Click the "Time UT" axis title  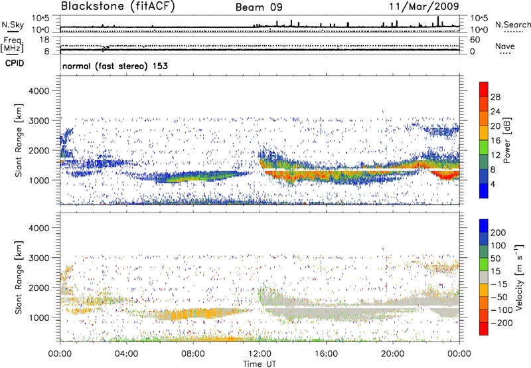coord(260,364)
